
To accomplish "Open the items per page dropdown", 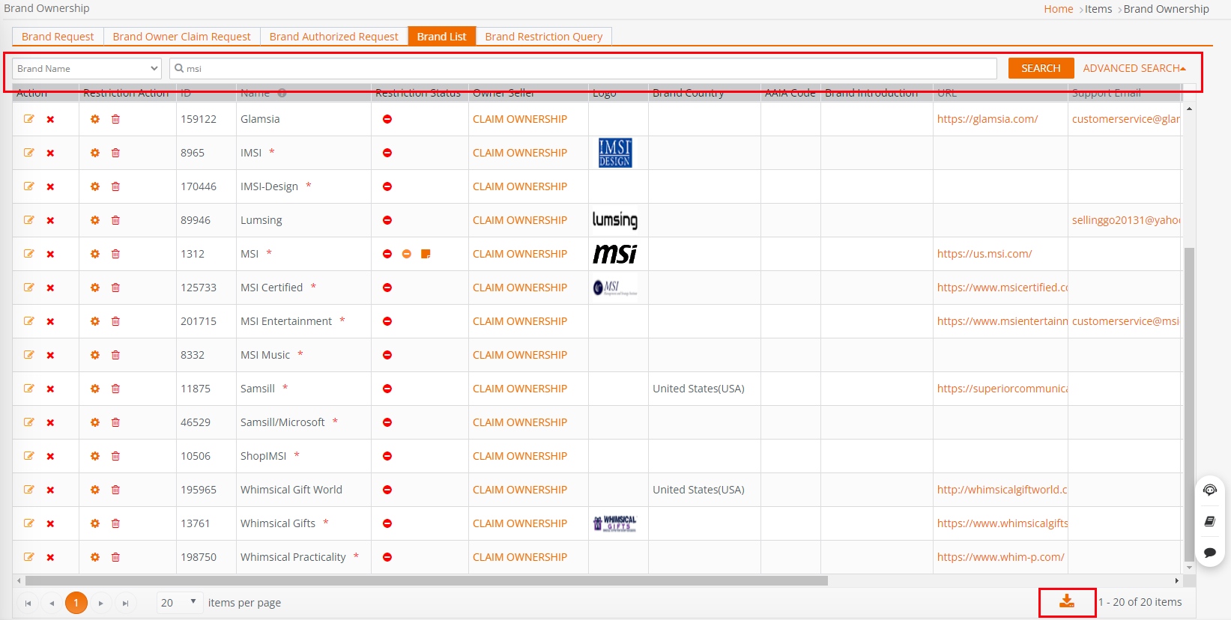I will tap(180, 602).
